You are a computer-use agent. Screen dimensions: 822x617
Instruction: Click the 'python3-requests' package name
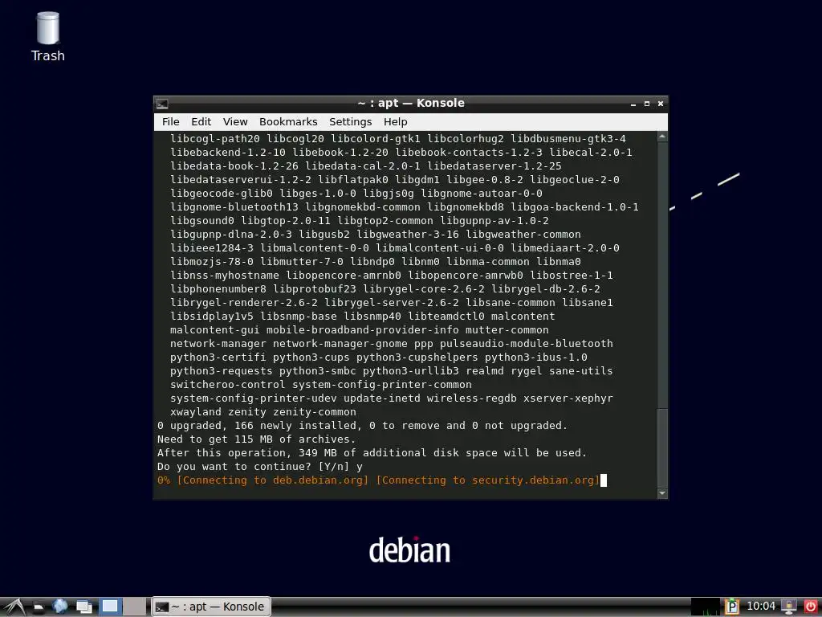point(222,371)
